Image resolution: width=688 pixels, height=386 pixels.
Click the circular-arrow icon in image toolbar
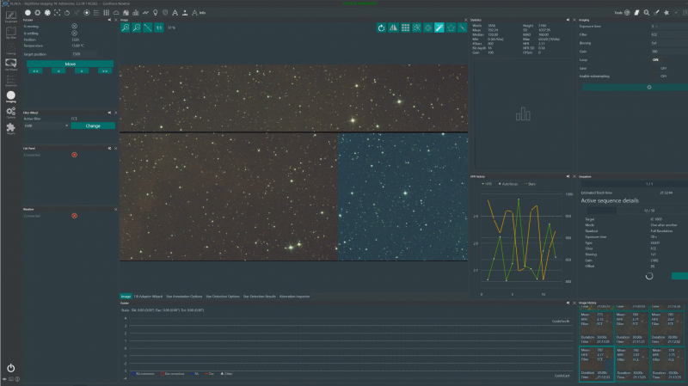pyautogui.click(x=381, y=28)
